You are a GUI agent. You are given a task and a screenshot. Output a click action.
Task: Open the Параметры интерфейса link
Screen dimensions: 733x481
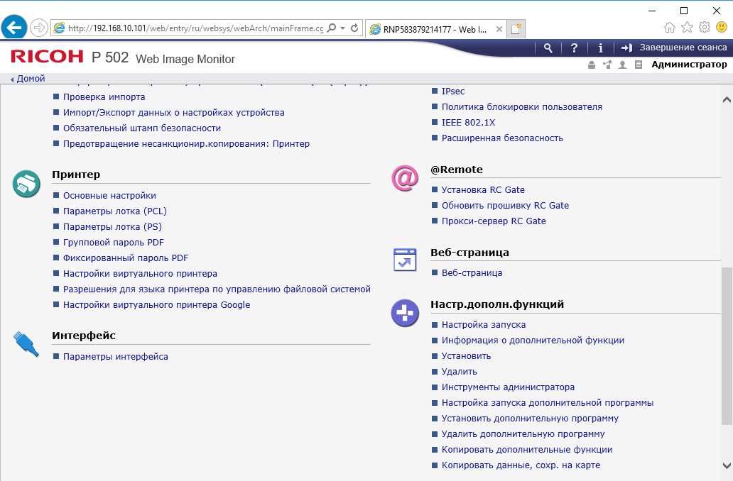click(115, 356)
